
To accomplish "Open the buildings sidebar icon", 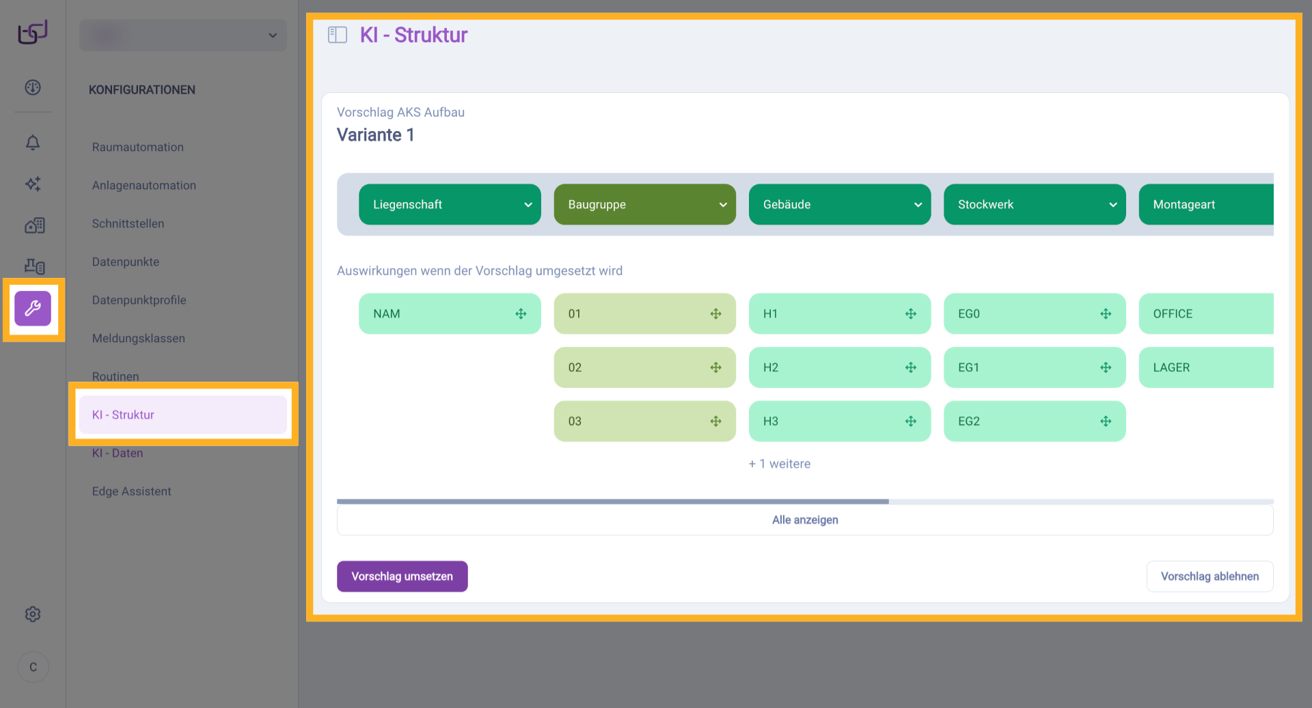I will (34, 225).
